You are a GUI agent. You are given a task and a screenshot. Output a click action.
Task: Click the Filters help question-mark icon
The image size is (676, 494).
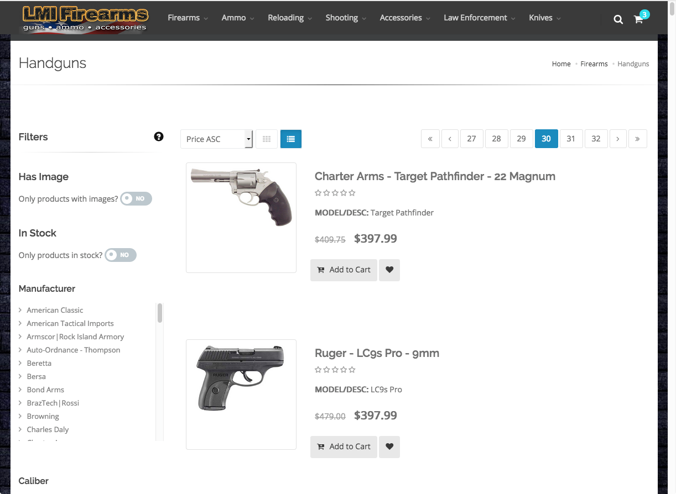[159, 136]
